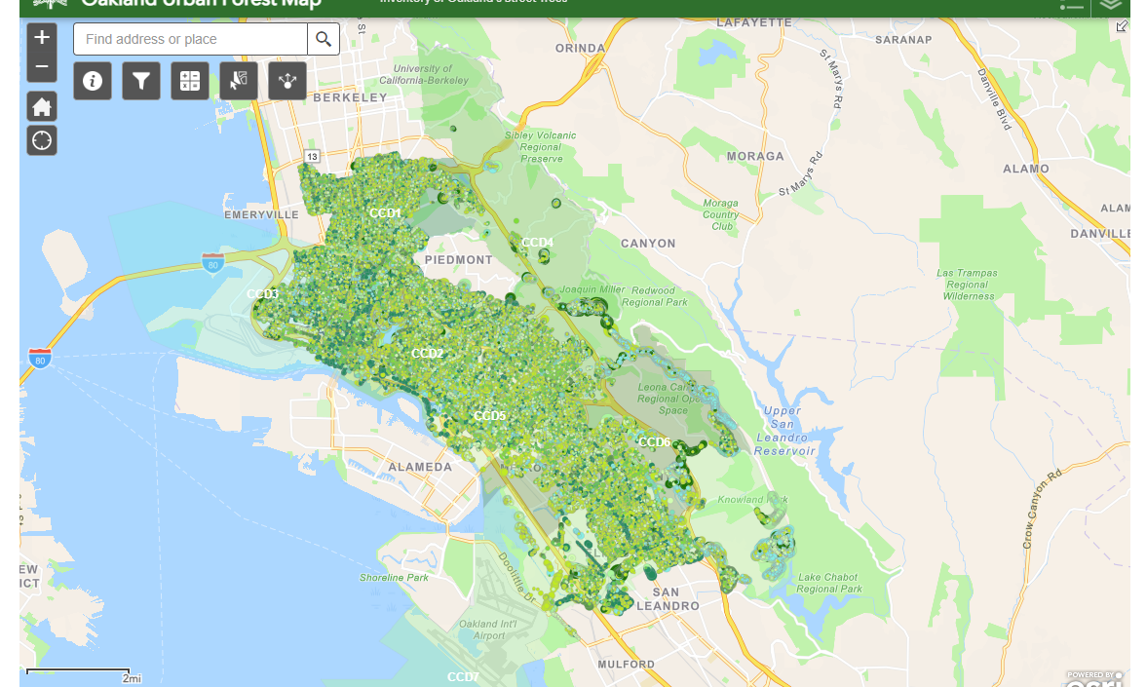1146x687 pixels.
Task: Click the ALAMO map label
Action: 1025,169
